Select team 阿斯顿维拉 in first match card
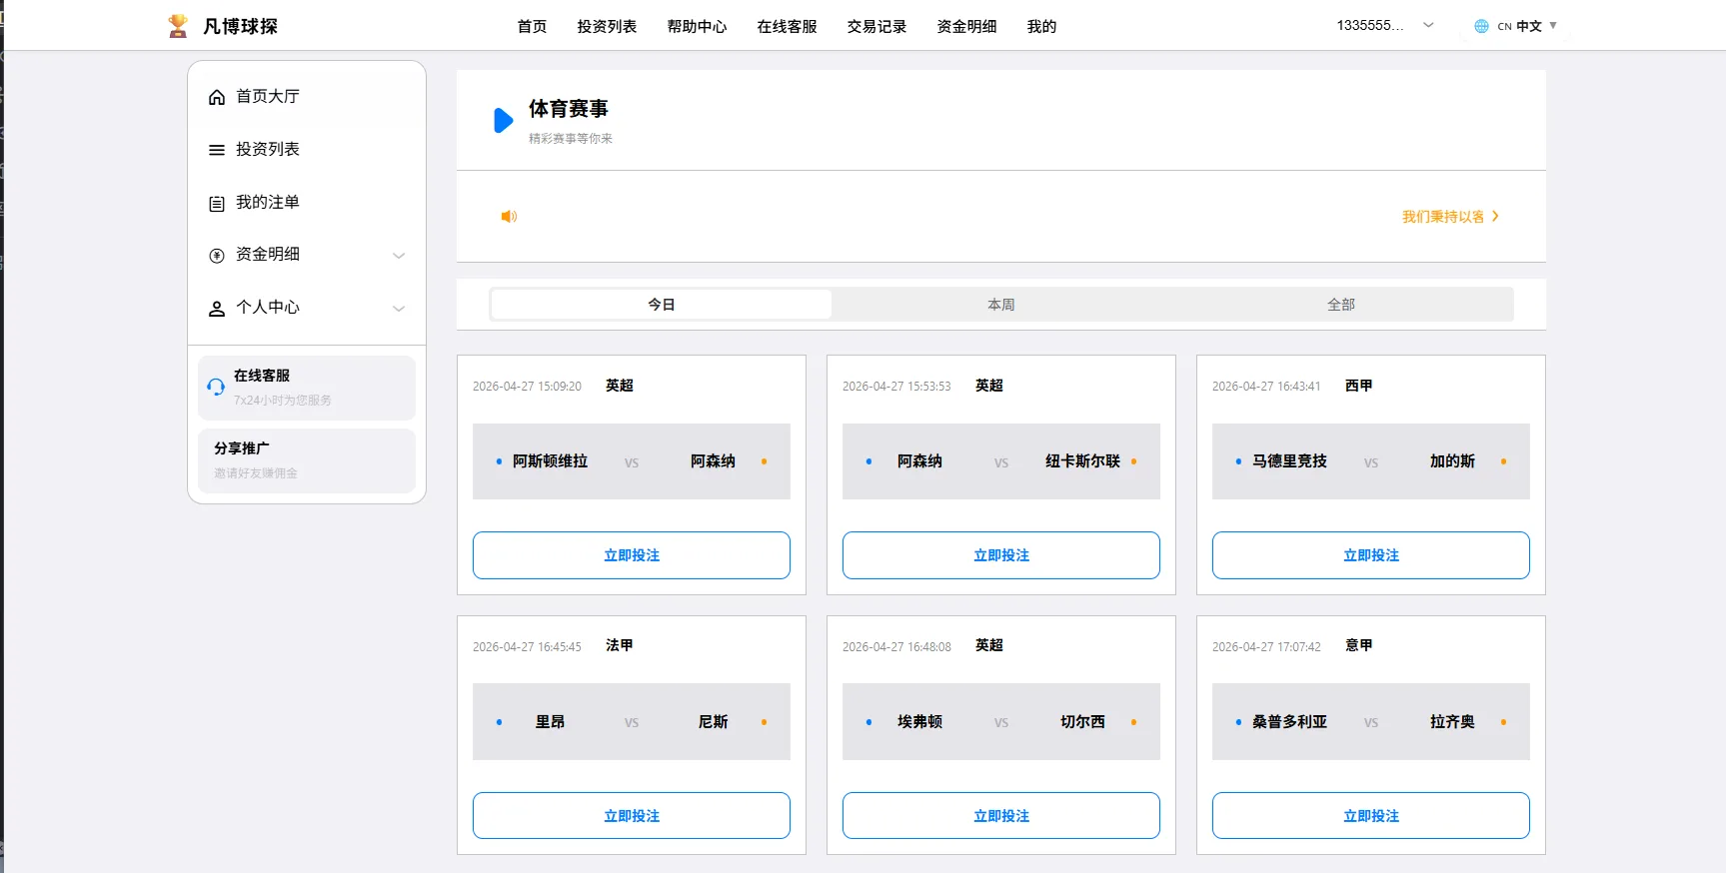The width and height of the screenshot is (1726, 873). pos(550,461)
